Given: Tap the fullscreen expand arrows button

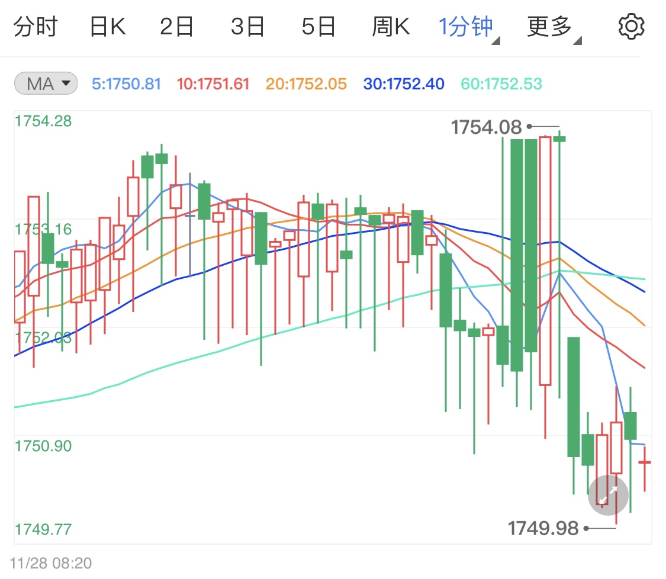Looking at the screenshot, I should point(608,495).
